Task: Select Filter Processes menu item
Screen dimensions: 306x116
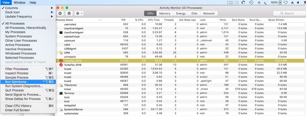Action: [x=28, y=69]
